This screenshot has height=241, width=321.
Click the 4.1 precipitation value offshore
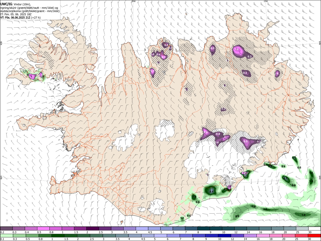coord(285,178)
